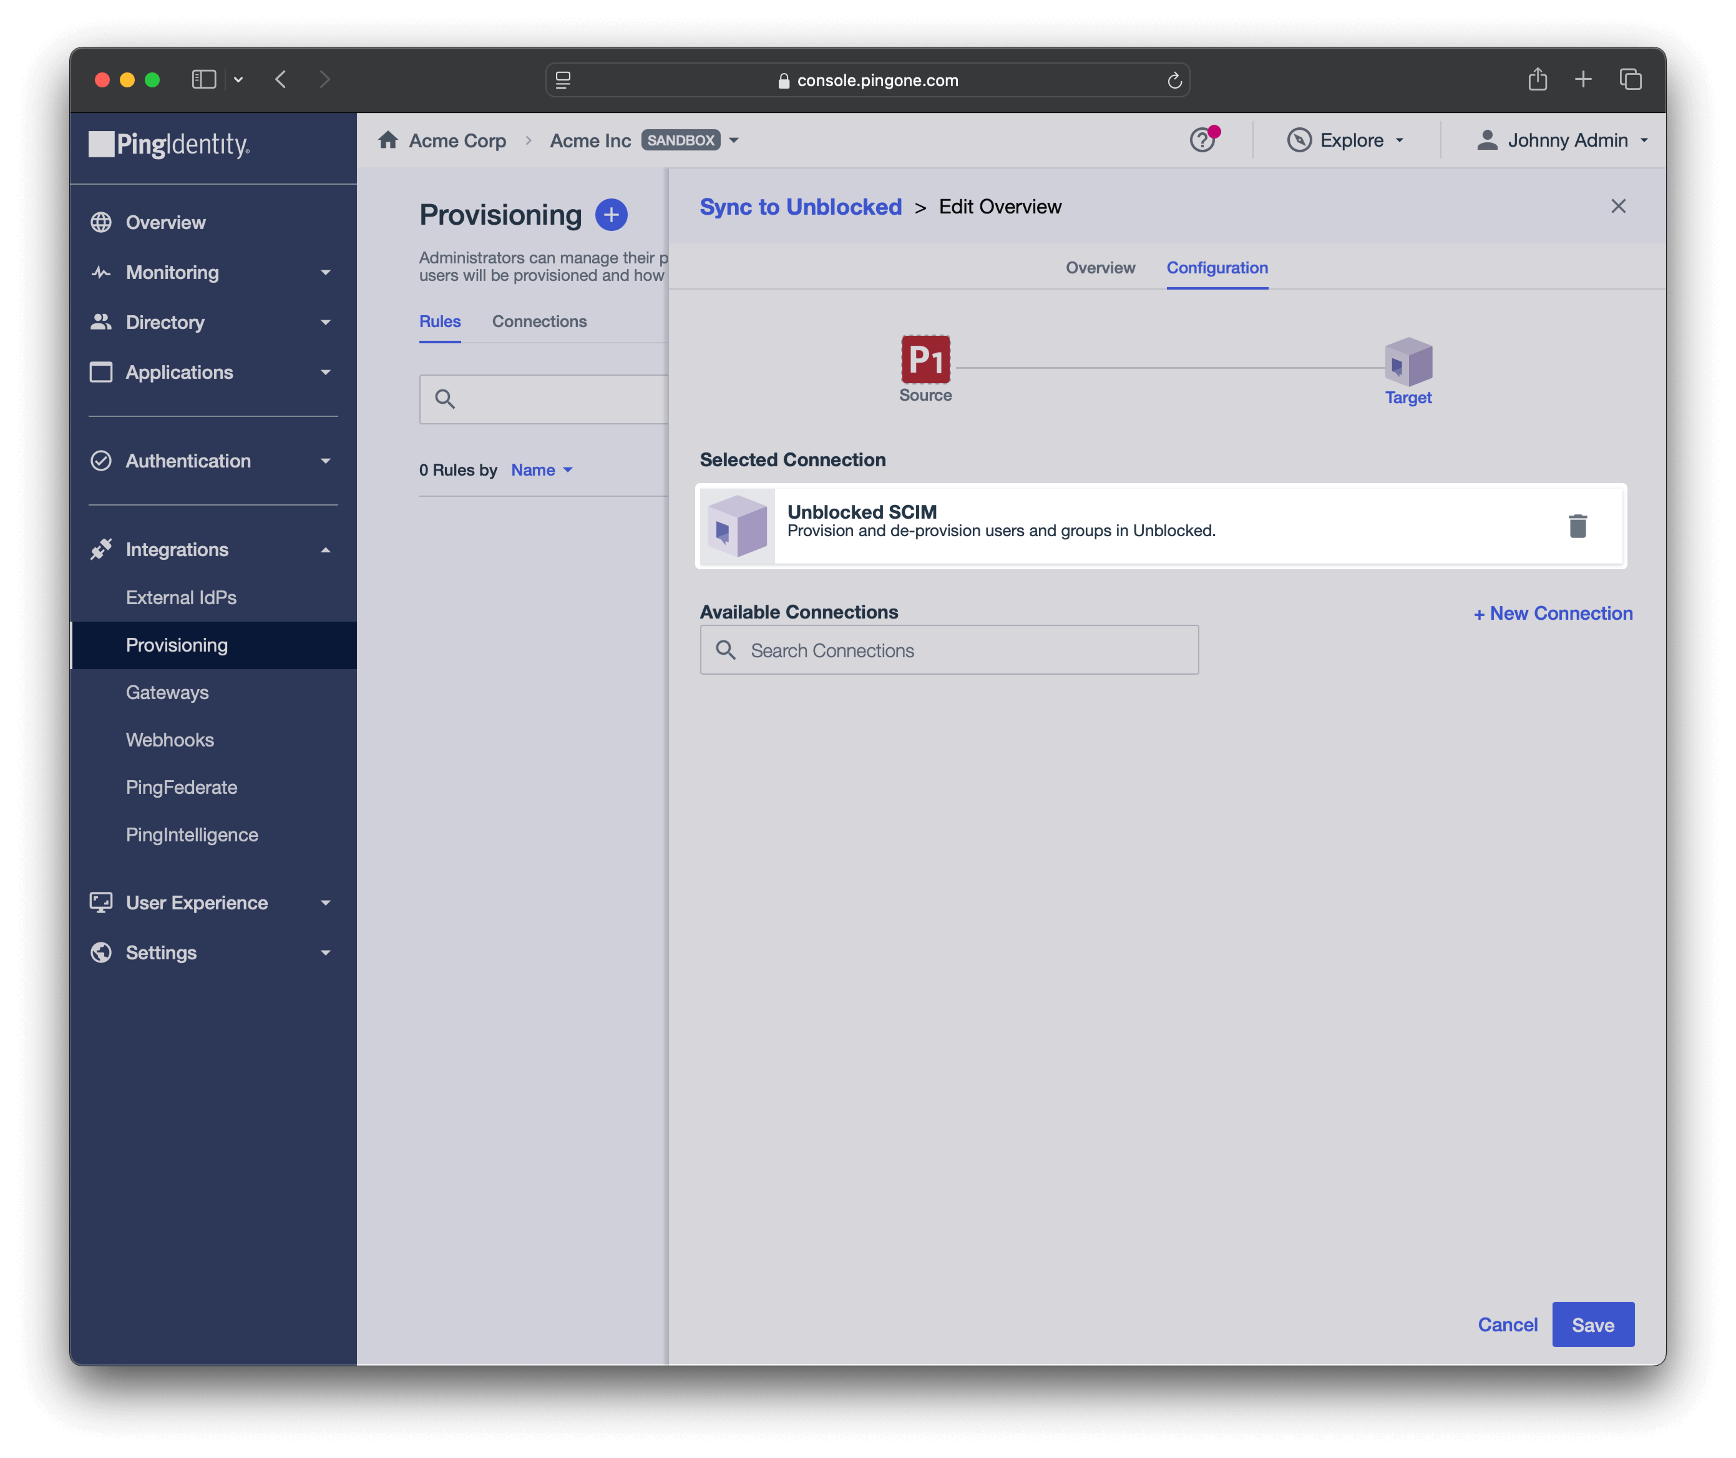Focus the Rules search field
This screenshot has width=1736, height=1458.
[544, 399]
